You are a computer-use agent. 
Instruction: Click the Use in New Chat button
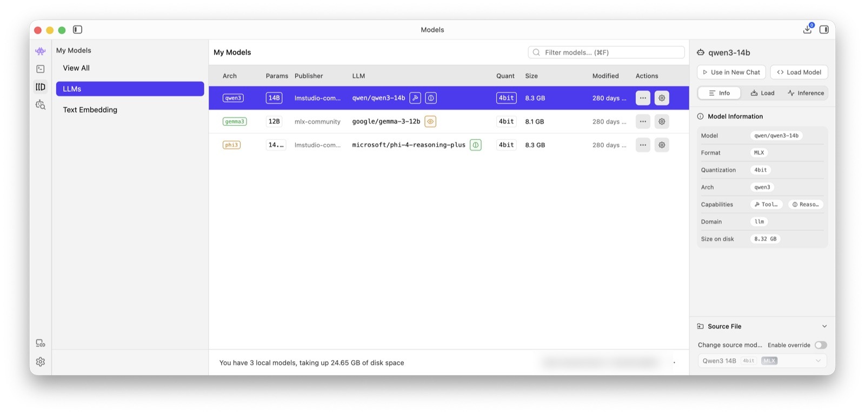point(731,72)
